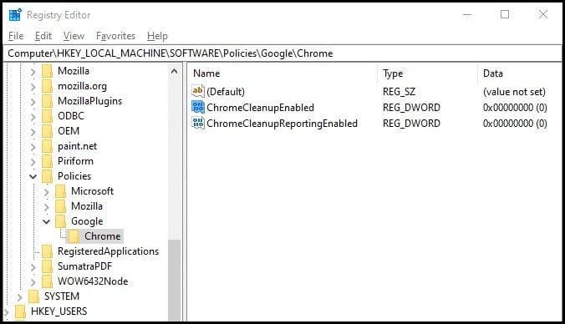Expand the paint.net key

point(33,147)
